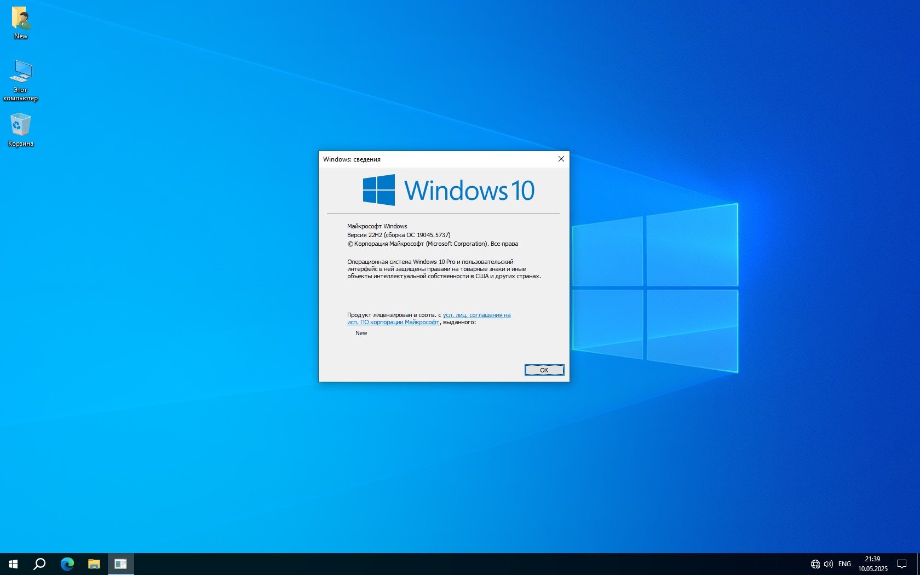This screenshot has width=920, height=575.
Task: Open the notification center icon
Action: (902, 564)
